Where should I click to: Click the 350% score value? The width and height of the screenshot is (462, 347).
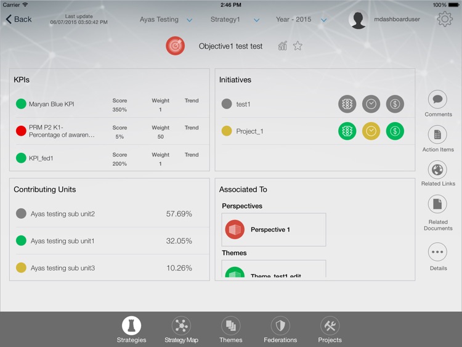pos(120,110)
